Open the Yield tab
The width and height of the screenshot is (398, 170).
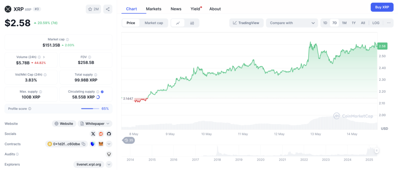pyautogui.click(x=196, y=9)
